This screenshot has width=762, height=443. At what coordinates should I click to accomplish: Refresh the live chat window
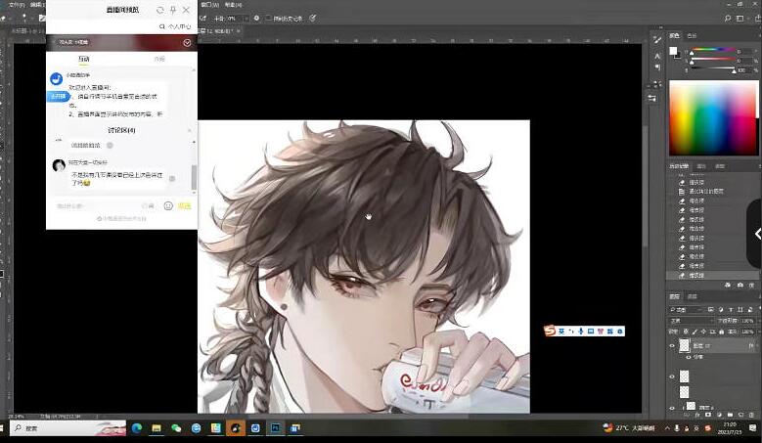point(159,10)
